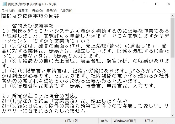Open the ファイル(F) menu
The image size is (175, 124).
click(8, 11)
